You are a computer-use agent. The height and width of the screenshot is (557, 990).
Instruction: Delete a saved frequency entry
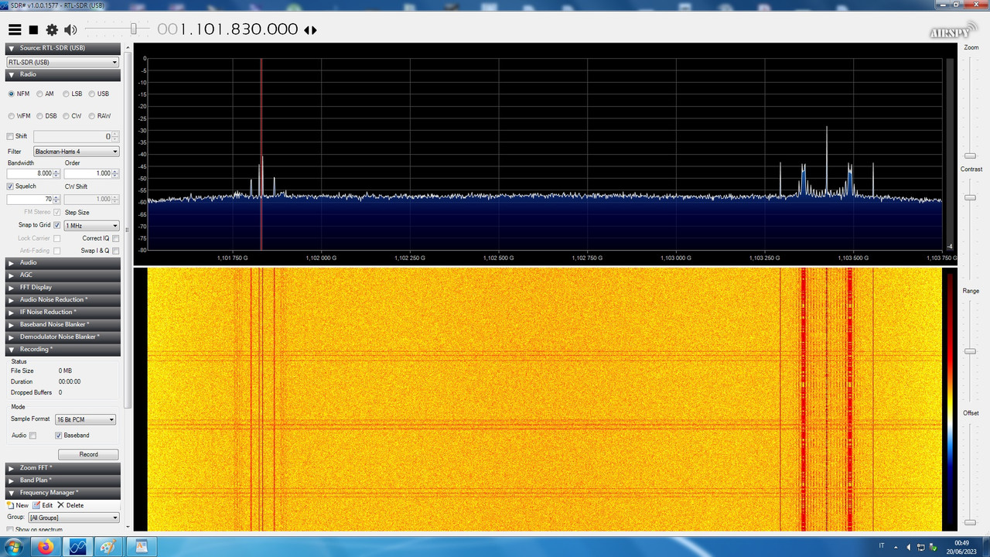[x=72, y=504]
